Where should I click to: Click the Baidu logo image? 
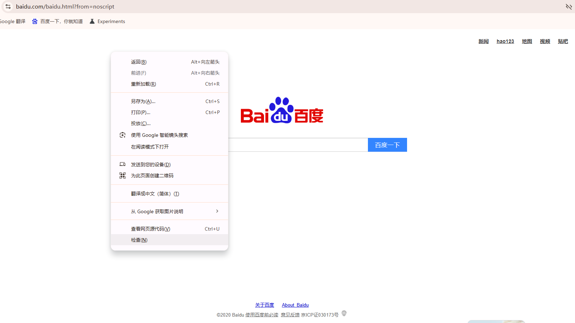[x=282, y=110]
